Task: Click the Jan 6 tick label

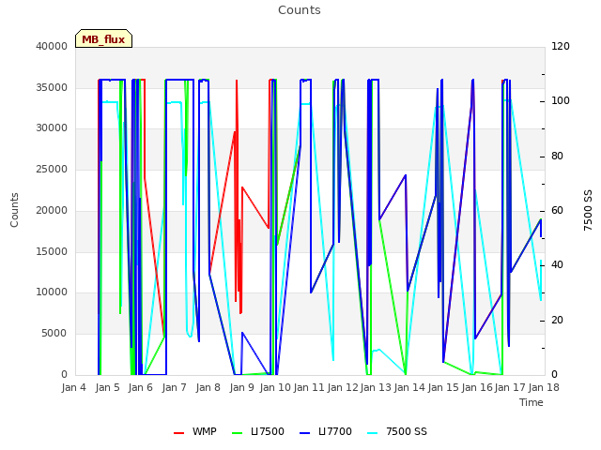Action: click(141, 387)
